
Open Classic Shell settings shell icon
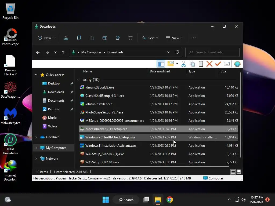237,64
